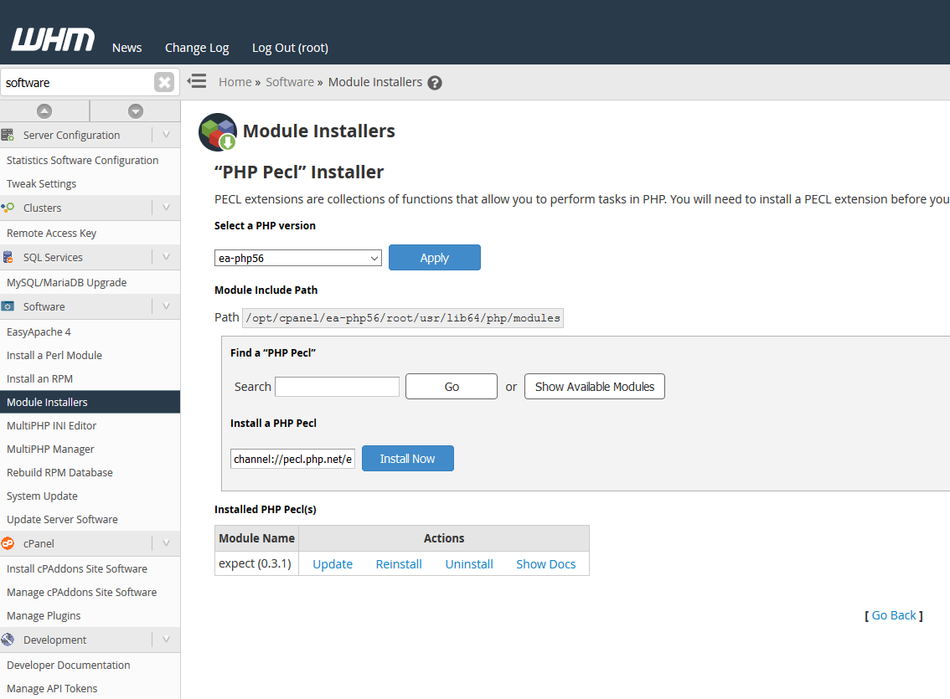
Task: Click the Module Name column header
Action: [256, 538]
